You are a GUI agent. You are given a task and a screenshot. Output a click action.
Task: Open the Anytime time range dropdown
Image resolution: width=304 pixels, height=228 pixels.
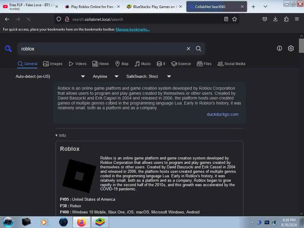tap(106, 76)
